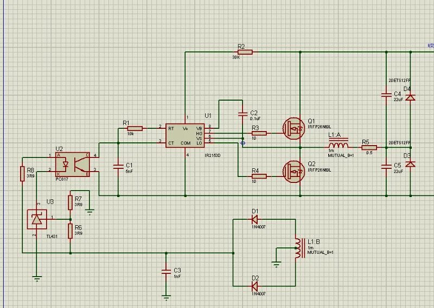Select inductor L1:A coil symbol
This screenshot has height=308, width=434.
339,143
